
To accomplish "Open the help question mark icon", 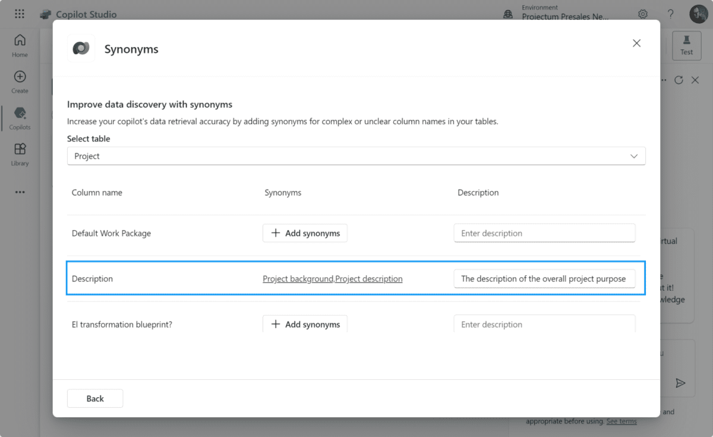I will click(x=670, y=14).
